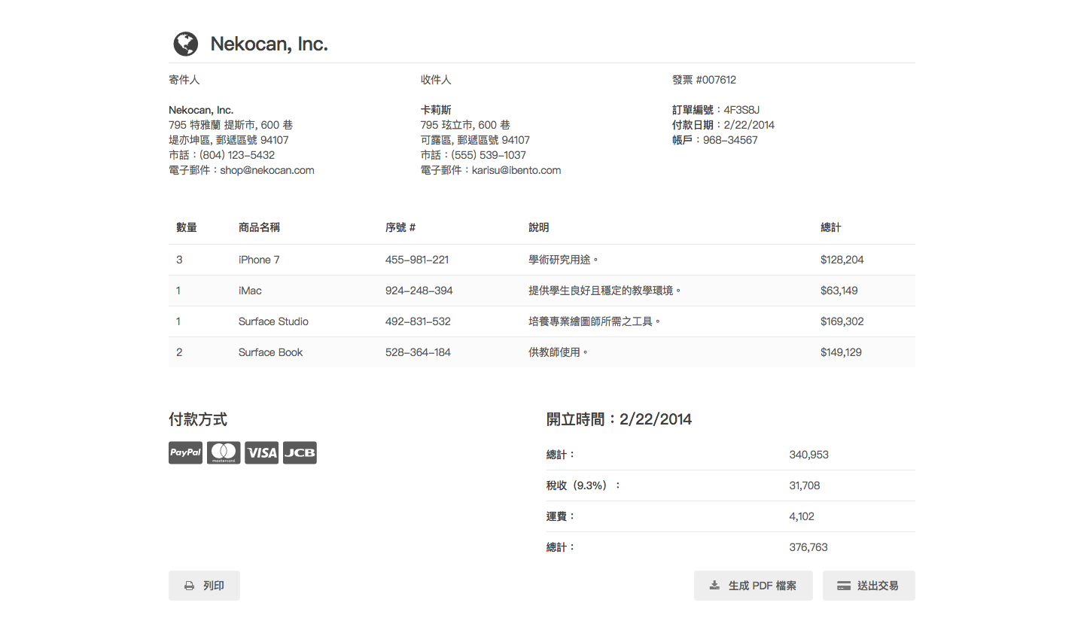
Task: Click the 收件人 recipient label
Action: [x=436, y=80]
